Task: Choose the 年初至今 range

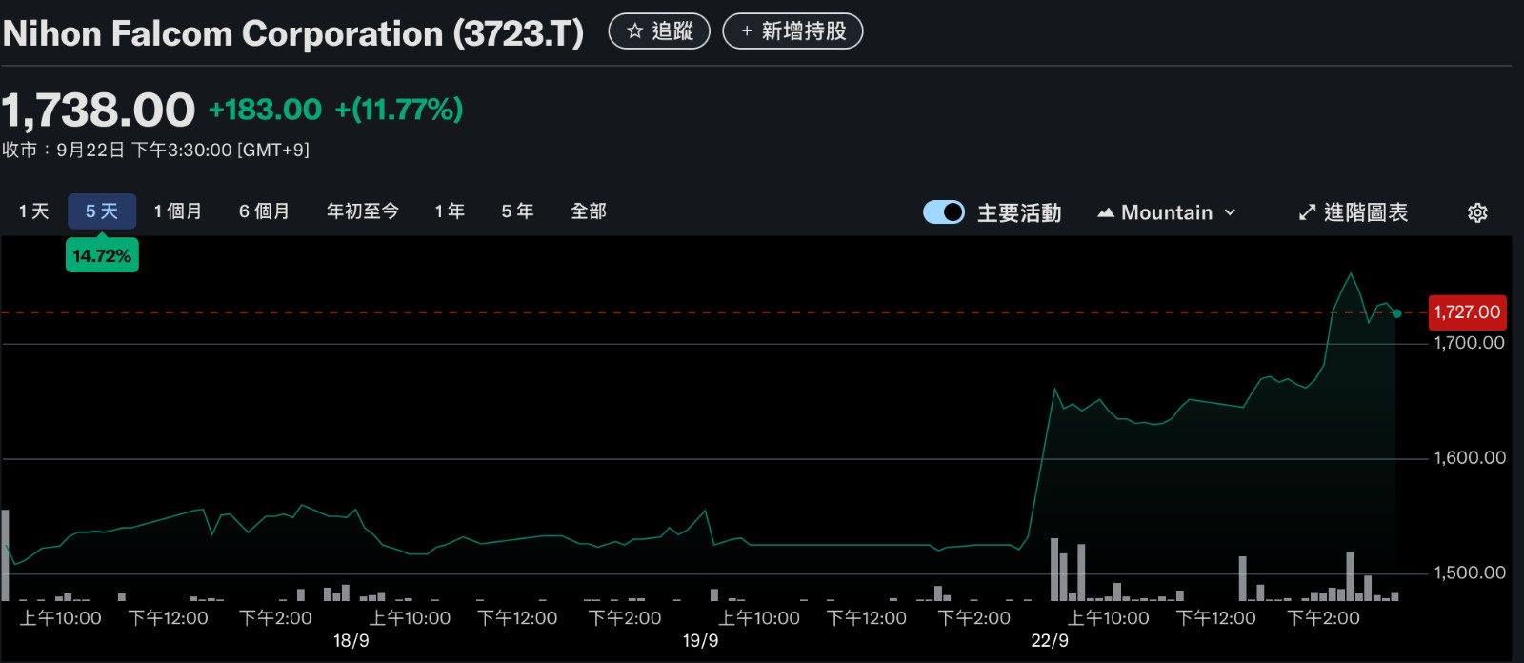Action: click(x=362, y=211)
